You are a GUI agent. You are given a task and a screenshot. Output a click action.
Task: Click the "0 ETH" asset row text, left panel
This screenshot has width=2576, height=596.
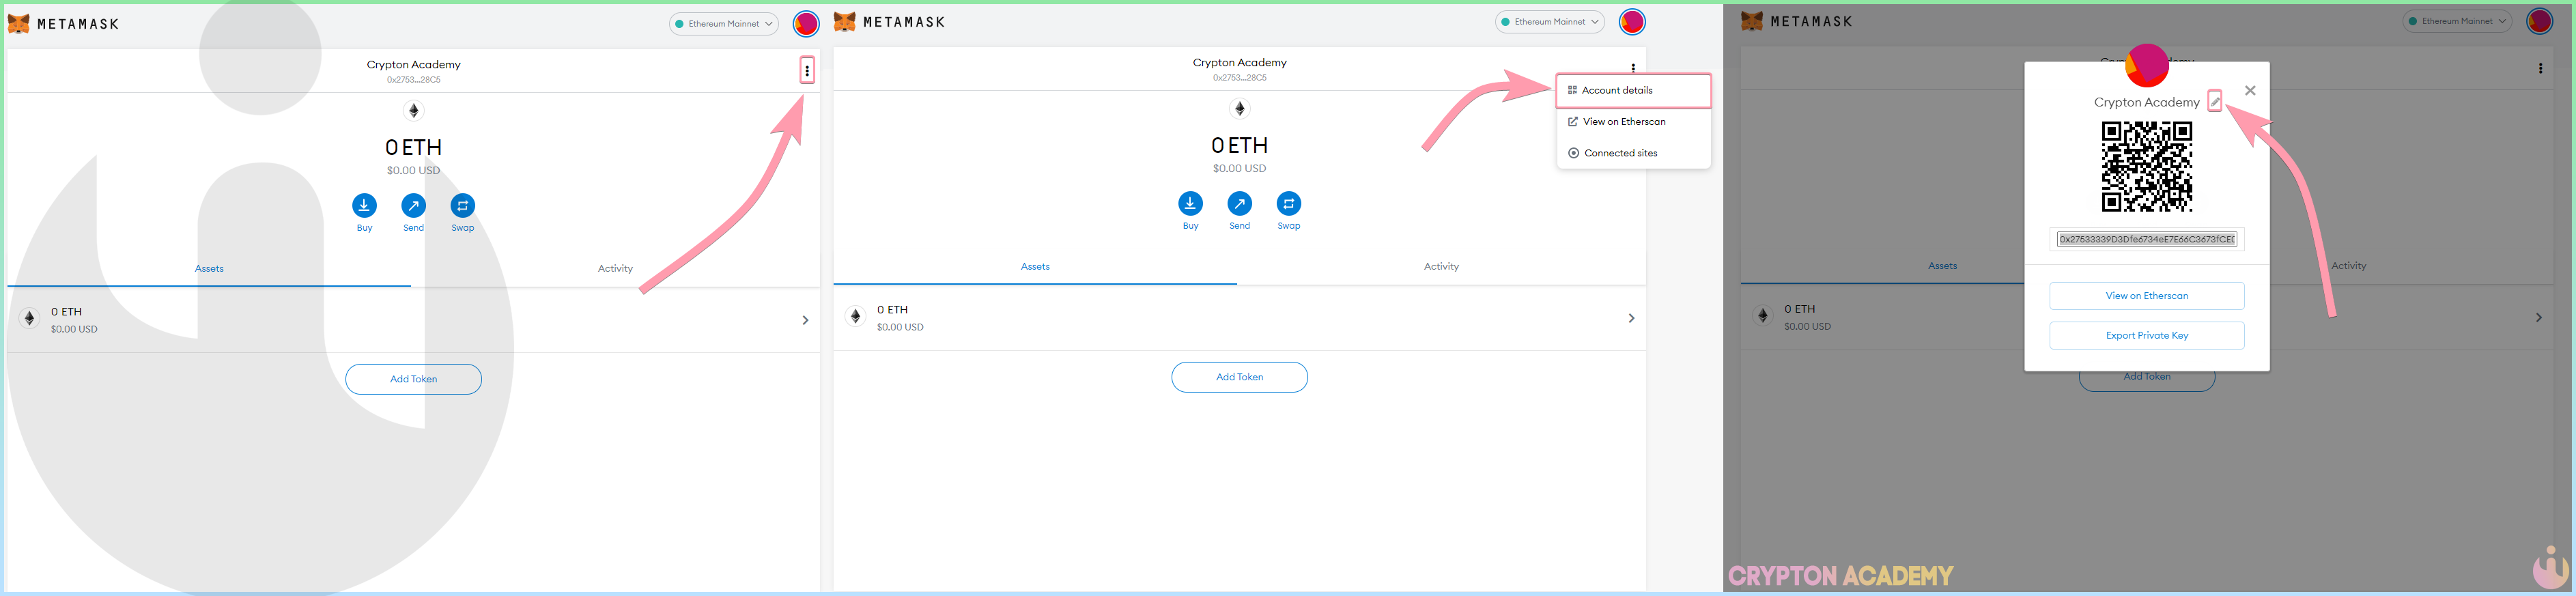pyautogui.click(x=66, y=312)
